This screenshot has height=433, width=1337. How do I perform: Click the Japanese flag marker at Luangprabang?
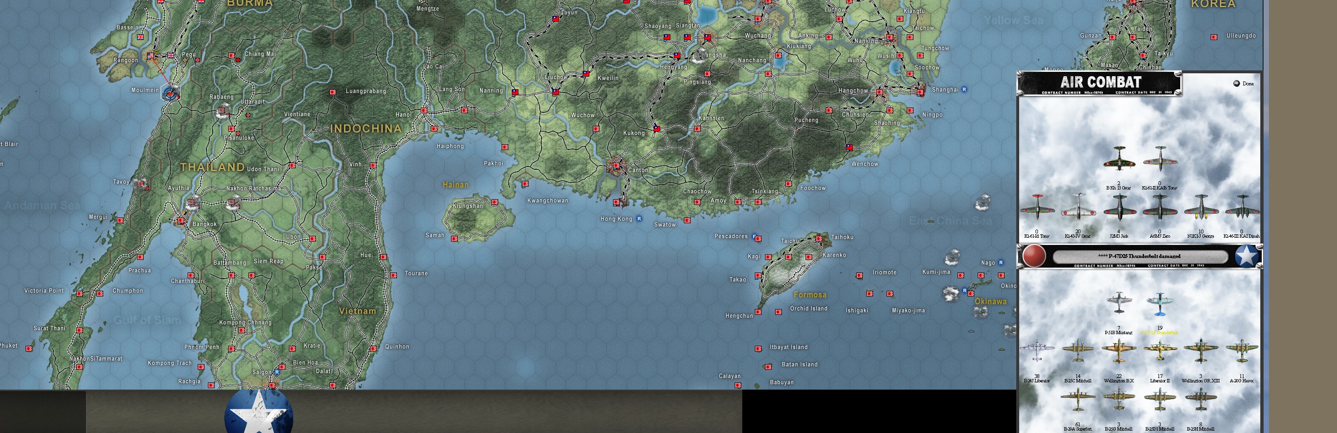click(333, 92)
